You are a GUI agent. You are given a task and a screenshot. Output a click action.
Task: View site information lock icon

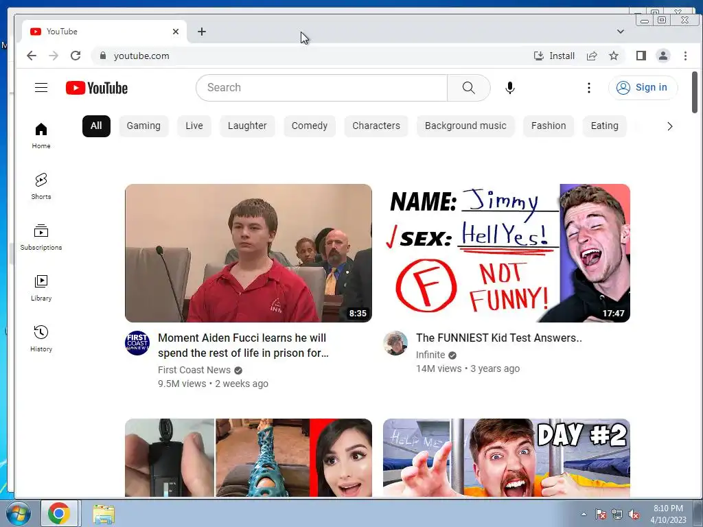click(103, 56)
